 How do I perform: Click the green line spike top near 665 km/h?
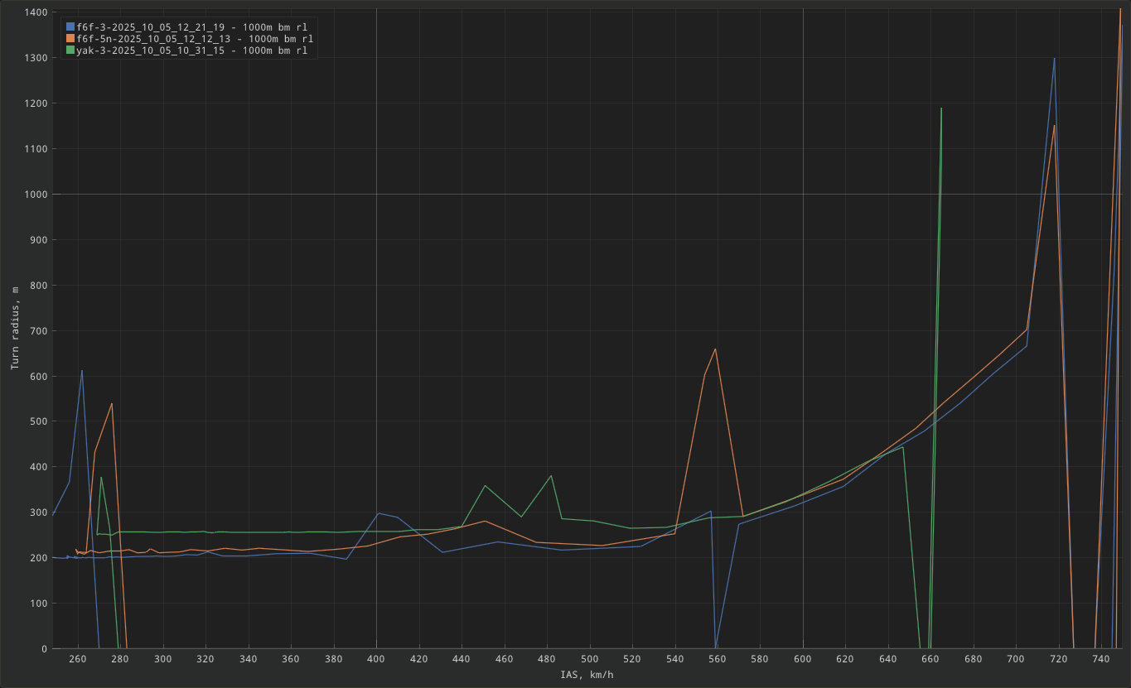pyautogui.click(x=941, y=108)
